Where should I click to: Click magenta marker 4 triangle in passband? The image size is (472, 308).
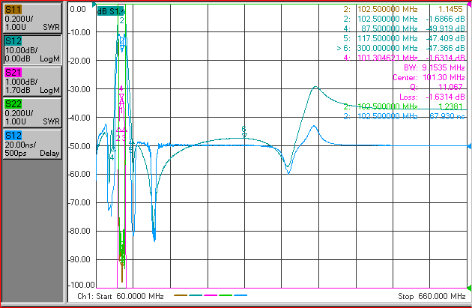(x=121, y=97)
